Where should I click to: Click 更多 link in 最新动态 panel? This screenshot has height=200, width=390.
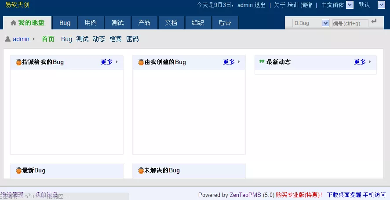360,62
